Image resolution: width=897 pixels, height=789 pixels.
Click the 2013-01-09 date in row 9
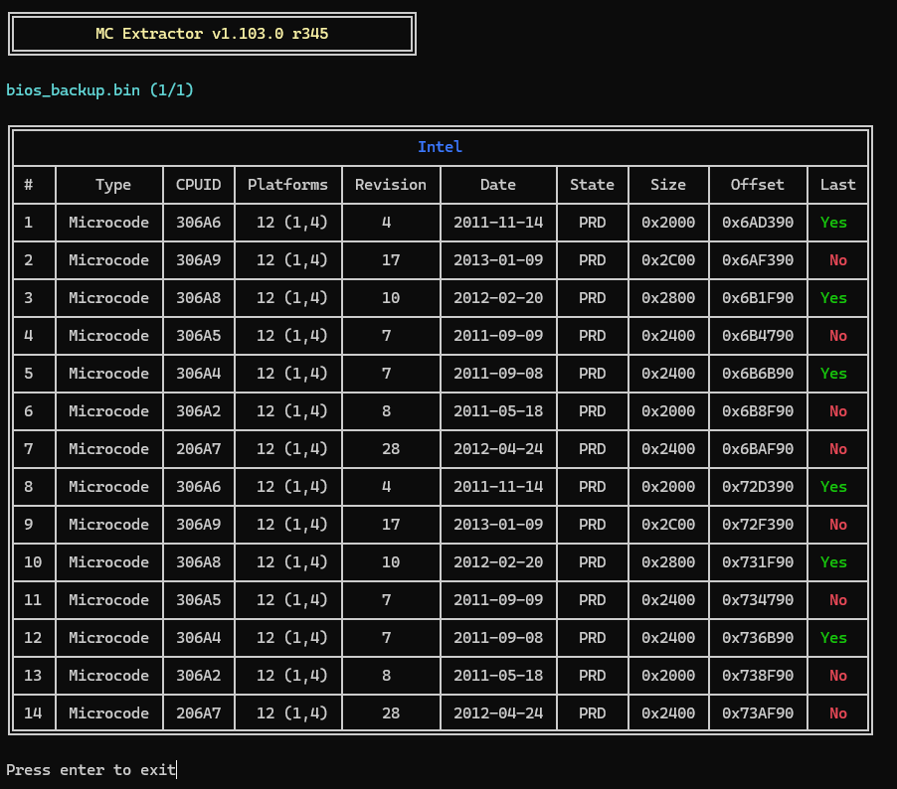(x=497, y=525)
